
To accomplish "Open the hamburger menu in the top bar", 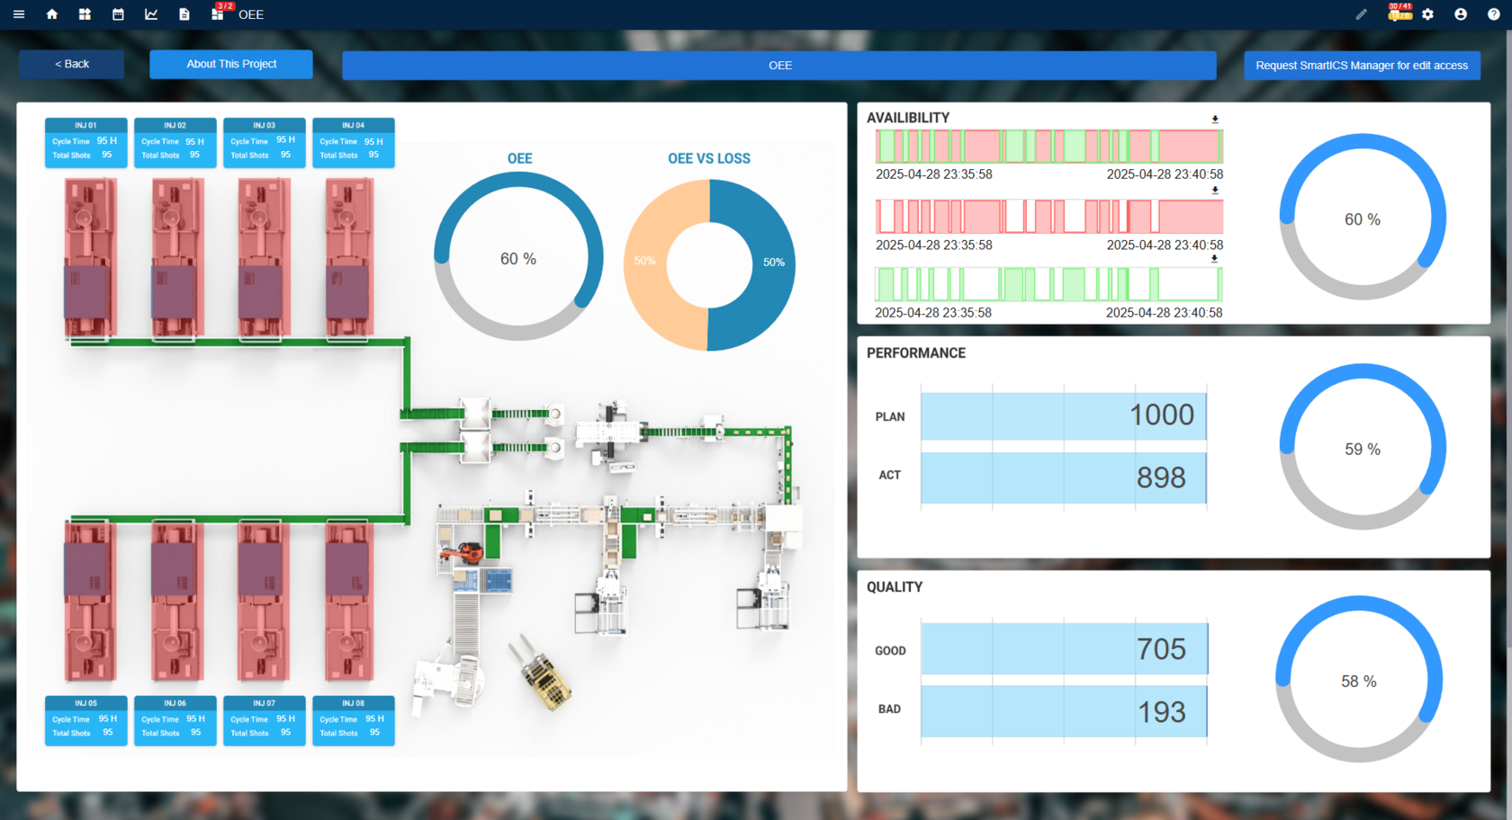I will tap(18, 14).
